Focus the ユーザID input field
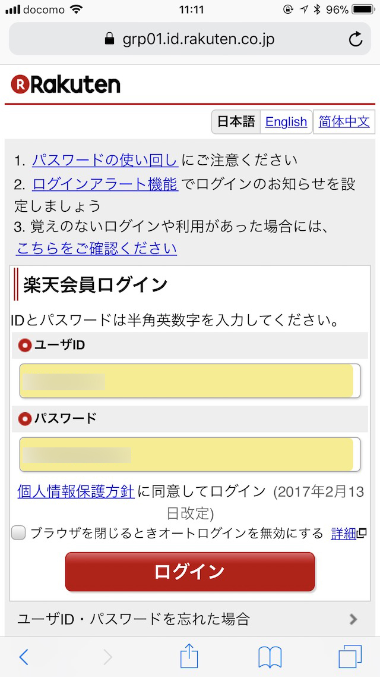Viewport: 380px width, 677px height. (x=190, y=381)
